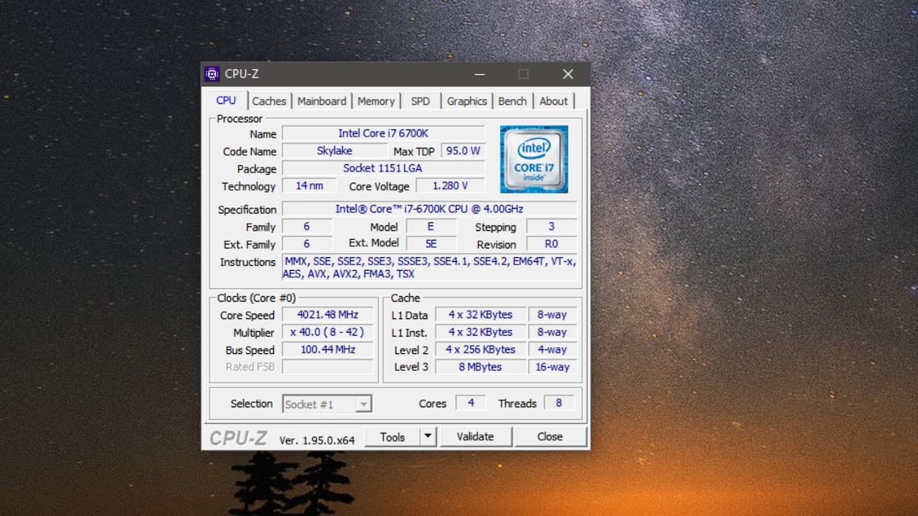This screenshot has height=516, width=918.
Task: Click the Tools button
Action: [x=392, y=437]
